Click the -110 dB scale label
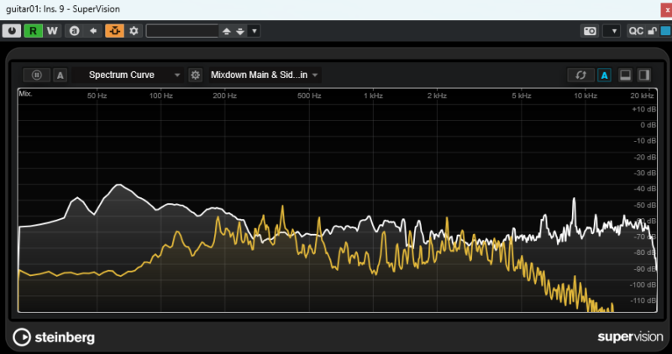672x354 pixels. click(643, 300)
